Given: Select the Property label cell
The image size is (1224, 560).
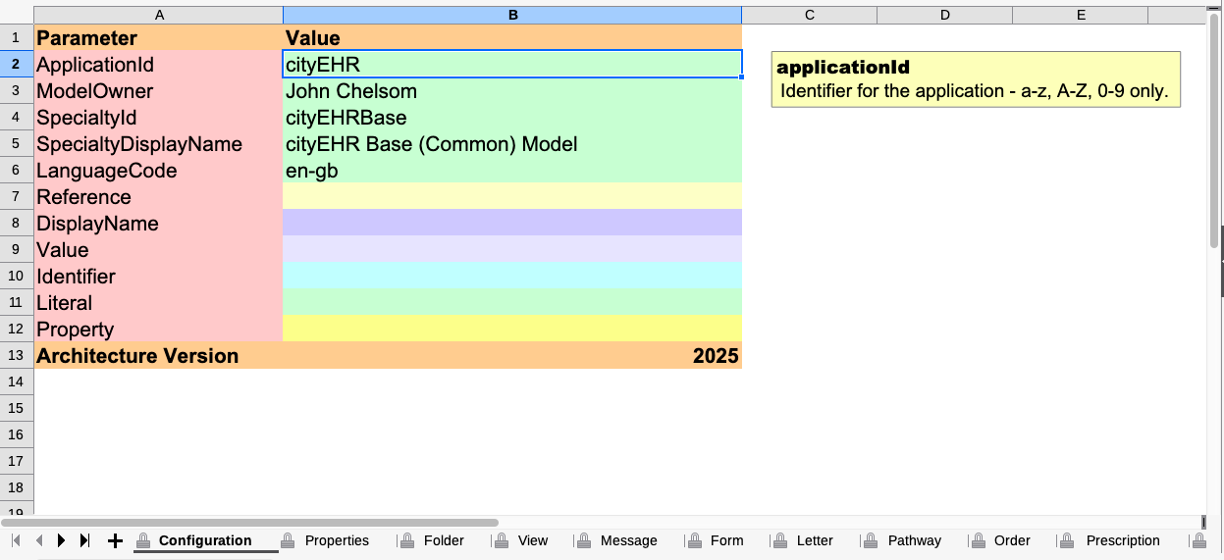Looking at the screenshot, I should [x=159, y=330].
